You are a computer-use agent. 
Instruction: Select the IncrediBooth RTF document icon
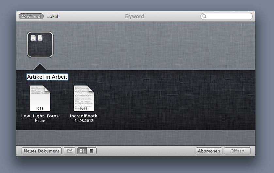coord(84,98)
